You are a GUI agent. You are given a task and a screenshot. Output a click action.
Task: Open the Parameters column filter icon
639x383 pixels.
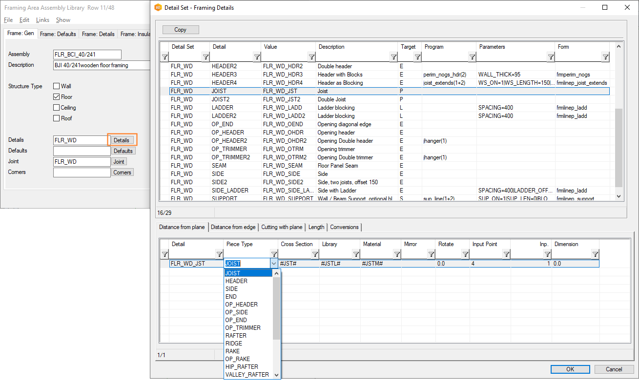pyautogui.click(x=551, y=57)
